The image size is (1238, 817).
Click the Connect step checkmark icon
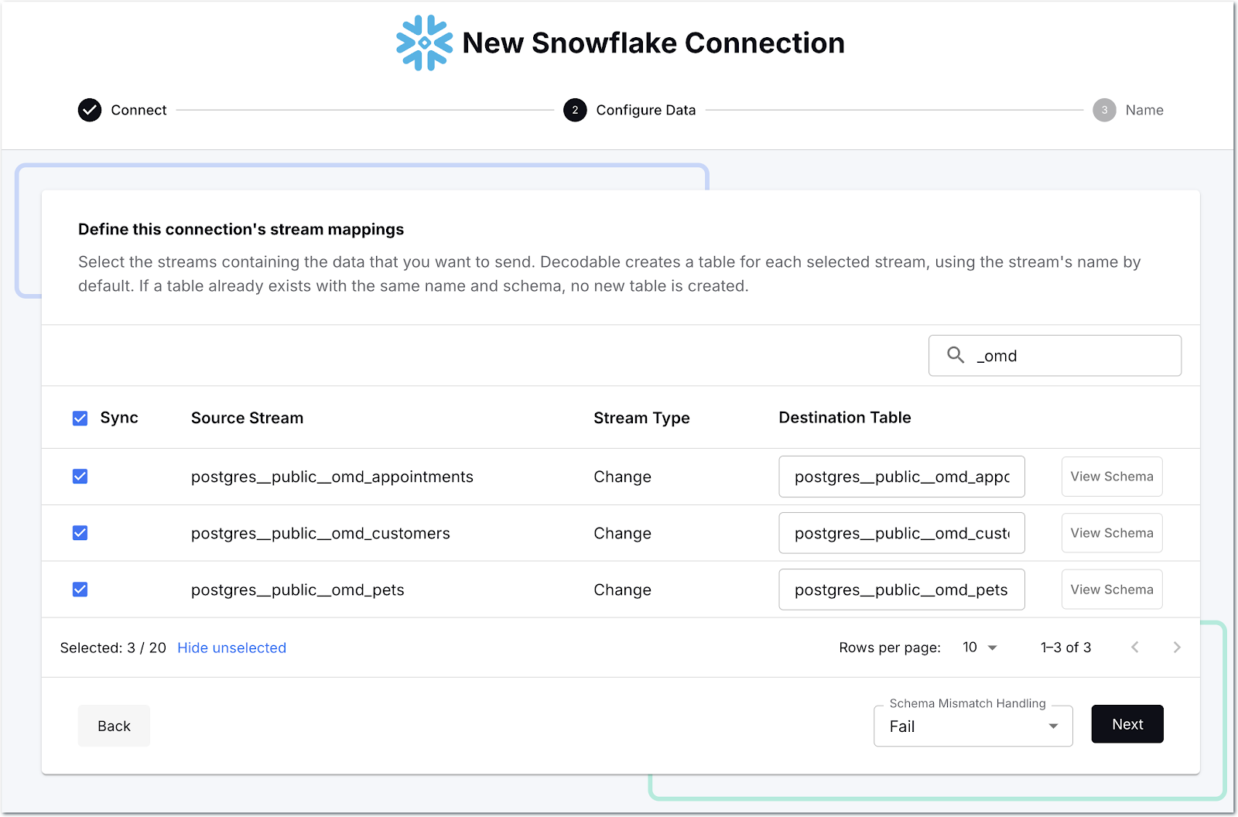(x=90, y=110)
